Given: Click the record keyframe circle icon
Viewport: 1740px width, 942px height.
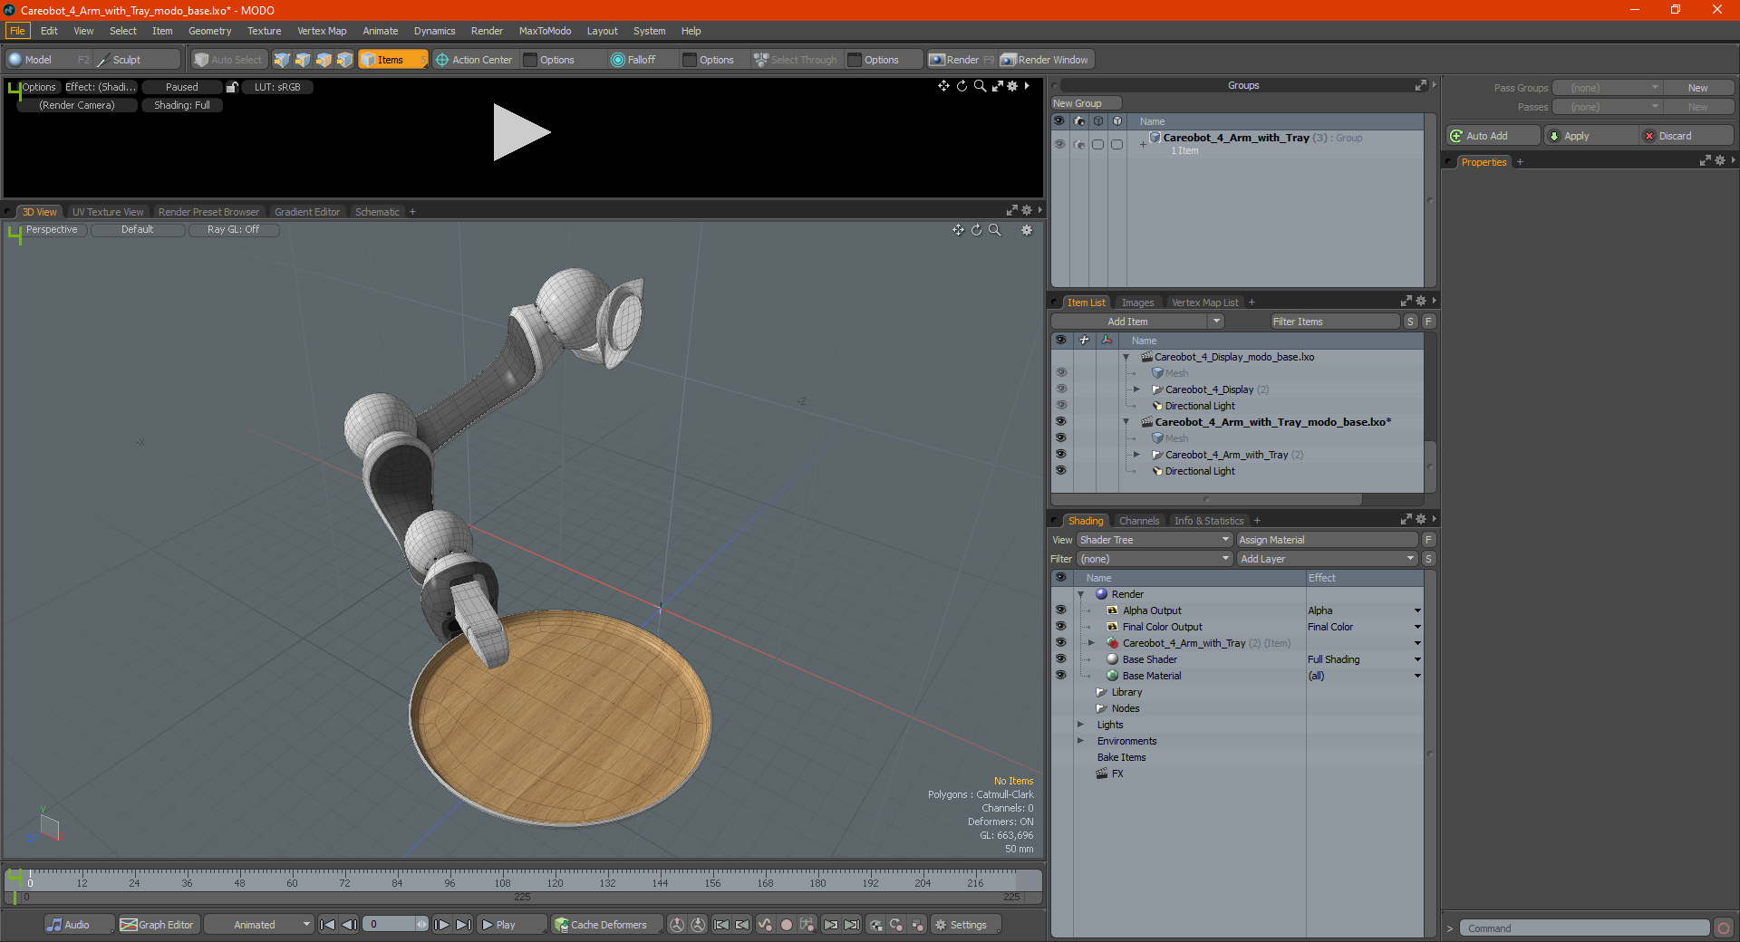Looking at the screenshot, I should (x=787, y=925).
